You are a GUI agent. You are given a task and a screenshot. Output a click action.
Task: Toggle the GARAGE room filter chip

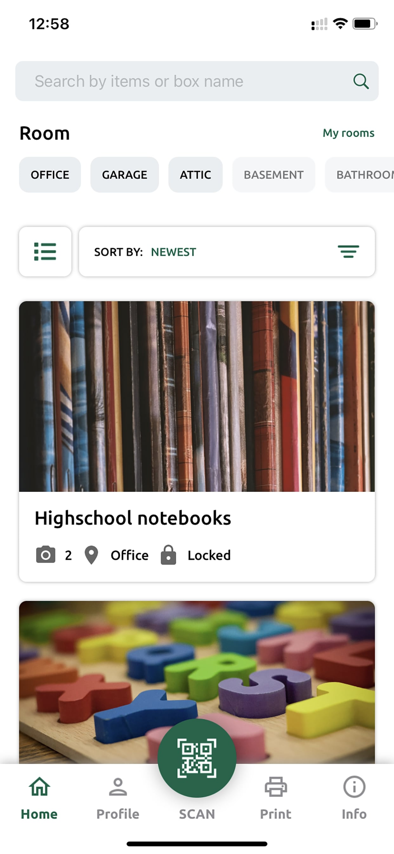tap(125, 175)
